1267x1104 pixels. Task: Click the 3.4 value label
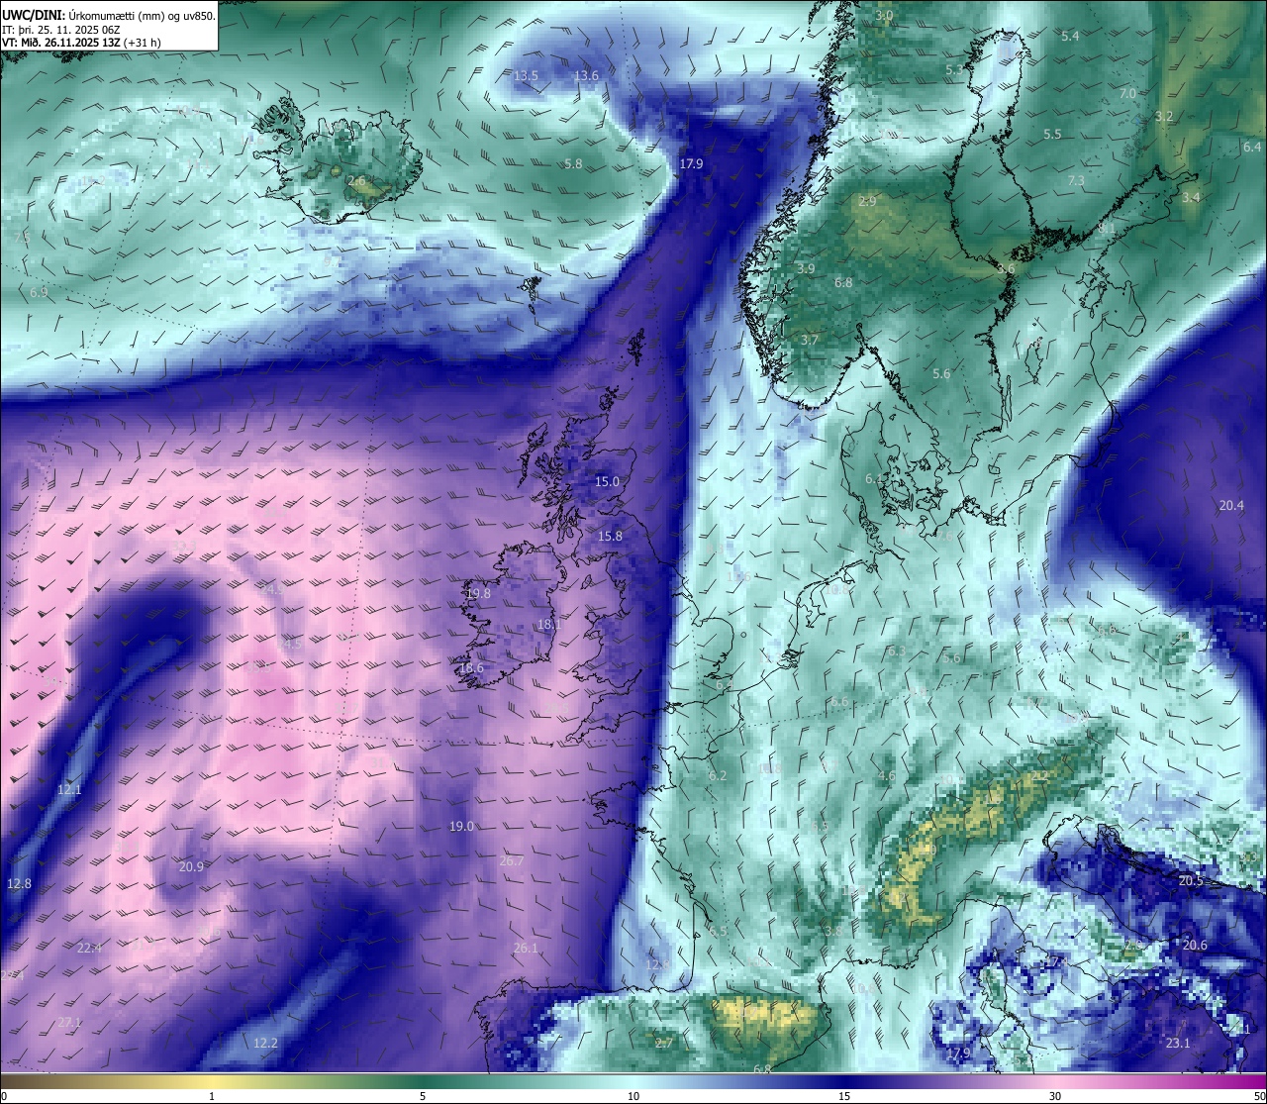tap(1191, 197)
